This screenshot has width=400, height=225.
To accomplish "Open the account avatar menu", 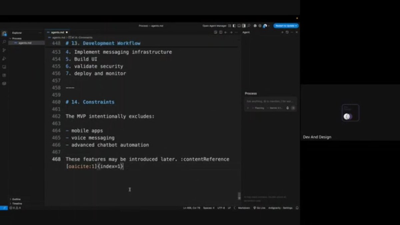I will point(265,26).
